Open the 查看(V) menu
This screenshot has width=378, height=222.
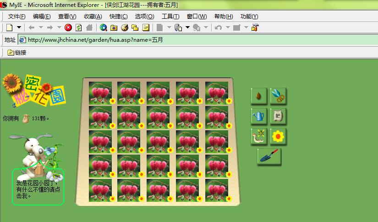67,17
